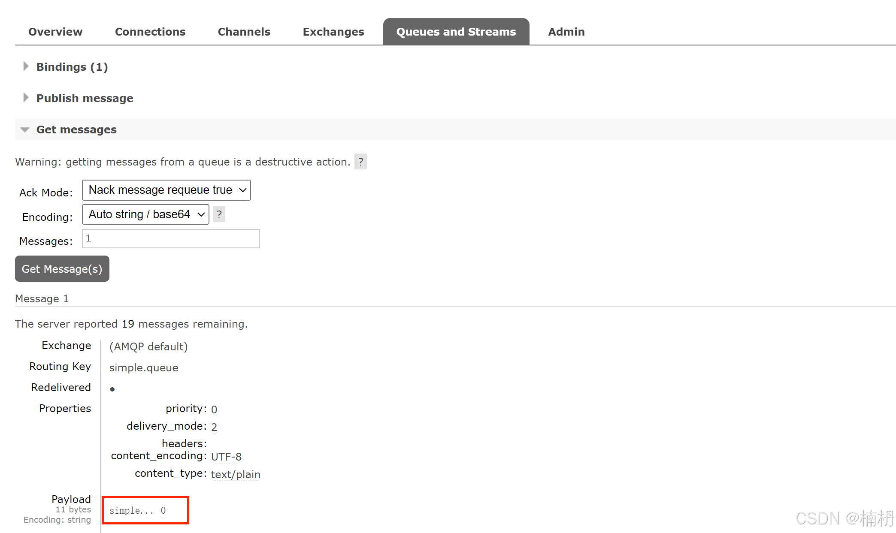The height and width of the screenshot is (533, 896).
Task: Select the Channels tab
Action: [x=244, y=31]
